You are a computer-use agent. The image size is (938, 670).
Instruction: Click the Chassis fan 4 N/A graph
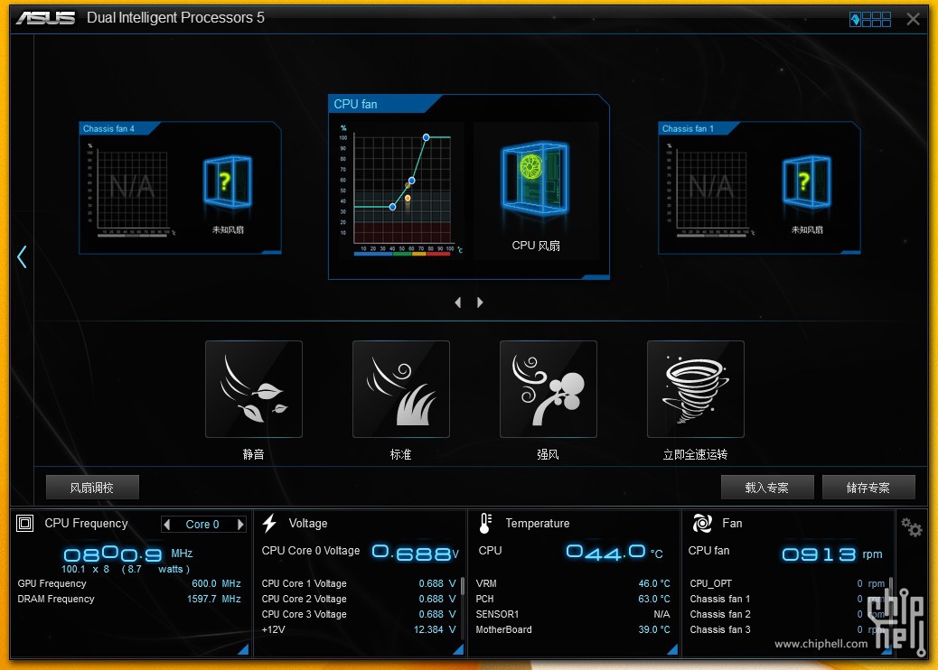click(132, 190)
